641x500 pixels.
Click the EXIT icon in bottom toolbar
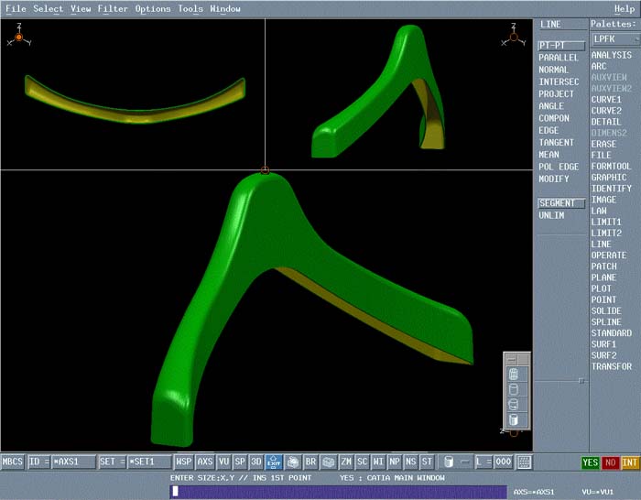click(274, 462)
